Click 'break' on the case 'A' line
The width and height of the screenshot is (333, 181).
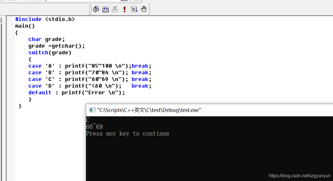[140, 66]
